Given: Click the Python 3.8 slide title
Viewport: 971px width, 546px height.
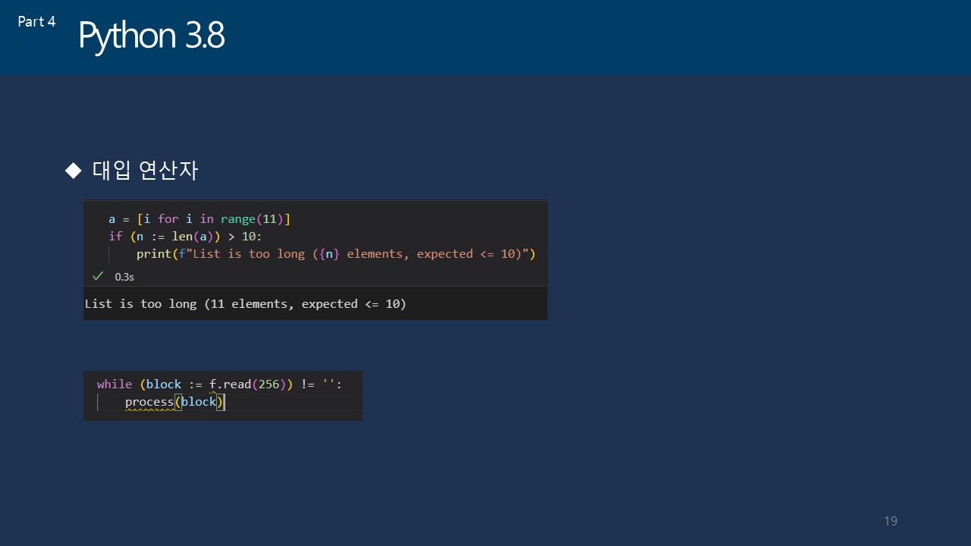Looking at the screenshot, I should pos(151,36).
